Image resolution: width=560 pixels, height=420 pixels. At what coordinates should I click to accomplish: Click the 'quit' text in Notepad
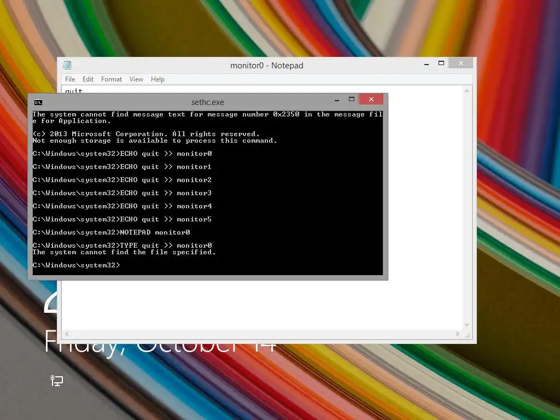[x=74, y=91]
